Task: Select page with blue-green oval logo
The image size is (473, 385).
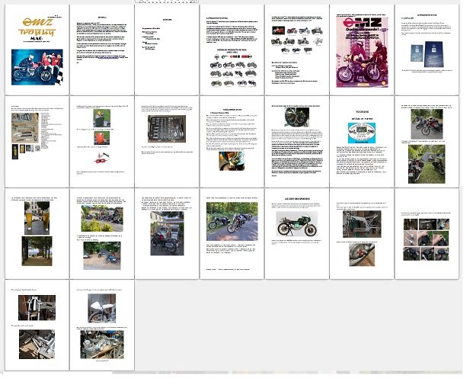Action: pos(362,141)
